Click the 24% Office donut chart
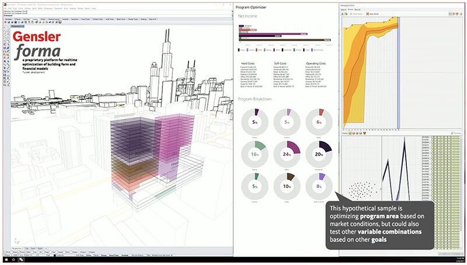 click(287, 154)
